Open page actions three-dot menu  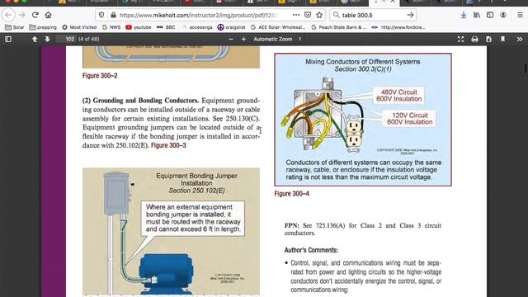(x=295, y=15)
